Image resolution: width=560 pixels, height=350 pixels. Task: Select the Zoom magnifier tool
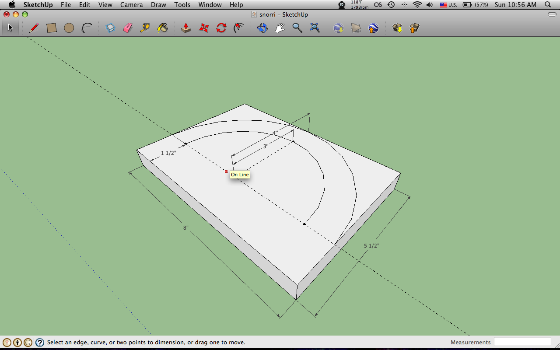click(297, 28)
